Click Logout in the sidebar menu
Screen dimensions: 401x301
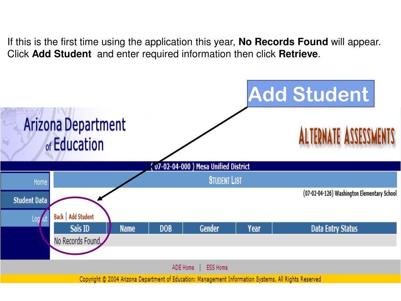point(25,218)
